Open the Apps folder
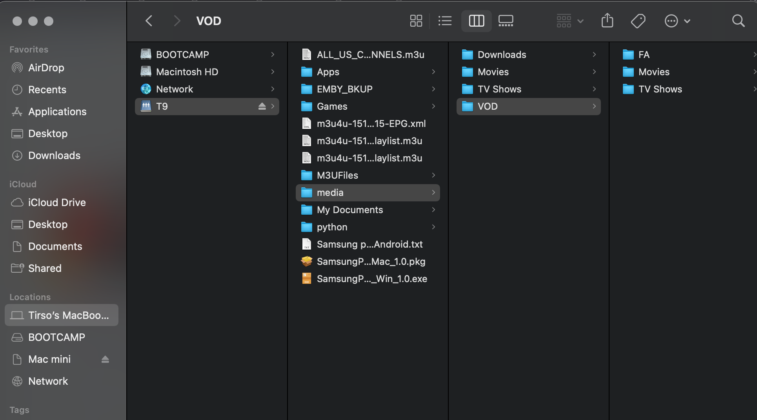 pyautogui.click(x=368, y=72)
